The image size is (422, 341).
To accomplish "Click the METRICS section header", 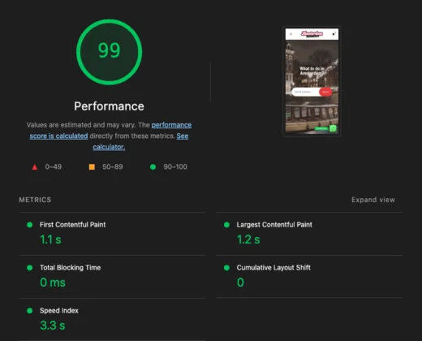I will click(x=35, y=200).
